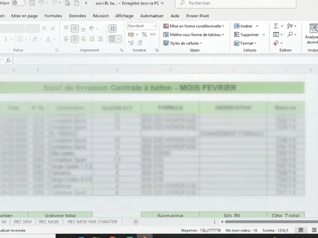Open the font color dropdown arrow
This screenshot has height=238, width=318.
pos(54,39)
